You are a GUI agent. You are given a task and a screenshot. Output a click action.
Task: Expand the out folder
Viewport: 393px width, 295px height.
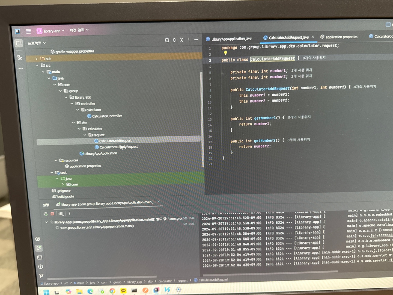tap(37, 59)
